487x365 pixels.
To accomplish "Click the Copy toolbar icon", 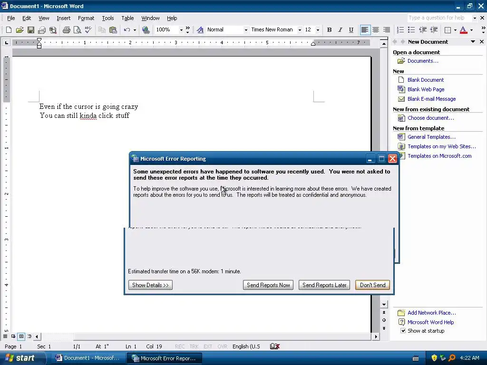I will (x=102, y=30).
